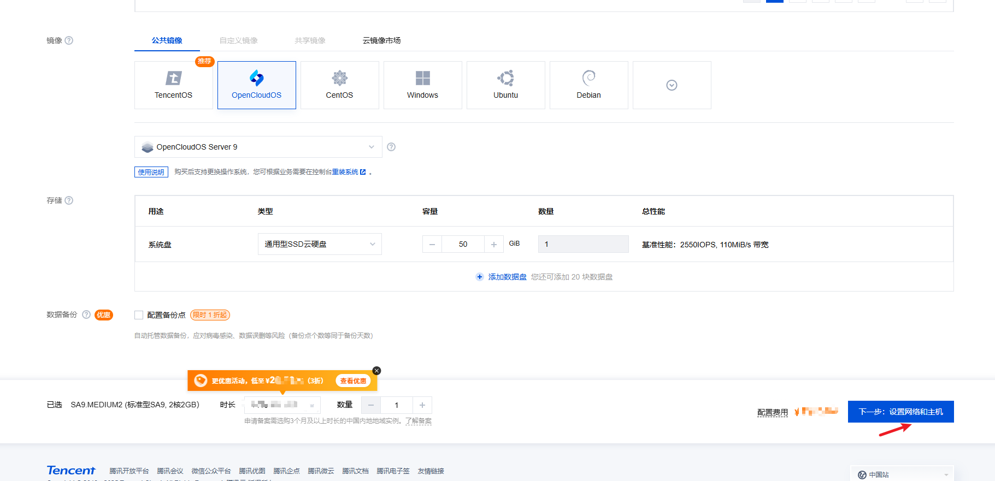Screen dimensions: 995x481
Task: Click 添加数据盘 link
Action: (x=508, y=277)
